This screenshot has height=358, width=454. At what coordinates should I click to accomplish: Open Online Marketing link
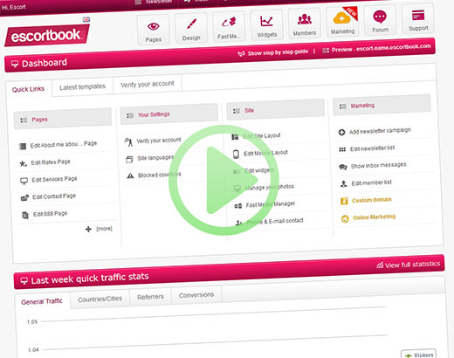(374, 217)
